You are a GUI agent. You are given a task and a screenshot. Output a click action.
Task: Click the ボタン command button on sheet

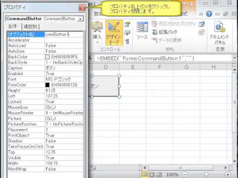pos(104,86)
